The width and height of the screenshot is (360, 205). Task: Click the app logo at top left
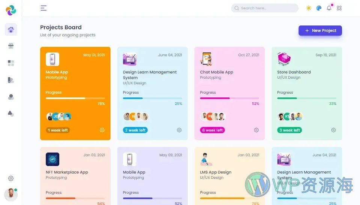(x=11, y=10)
